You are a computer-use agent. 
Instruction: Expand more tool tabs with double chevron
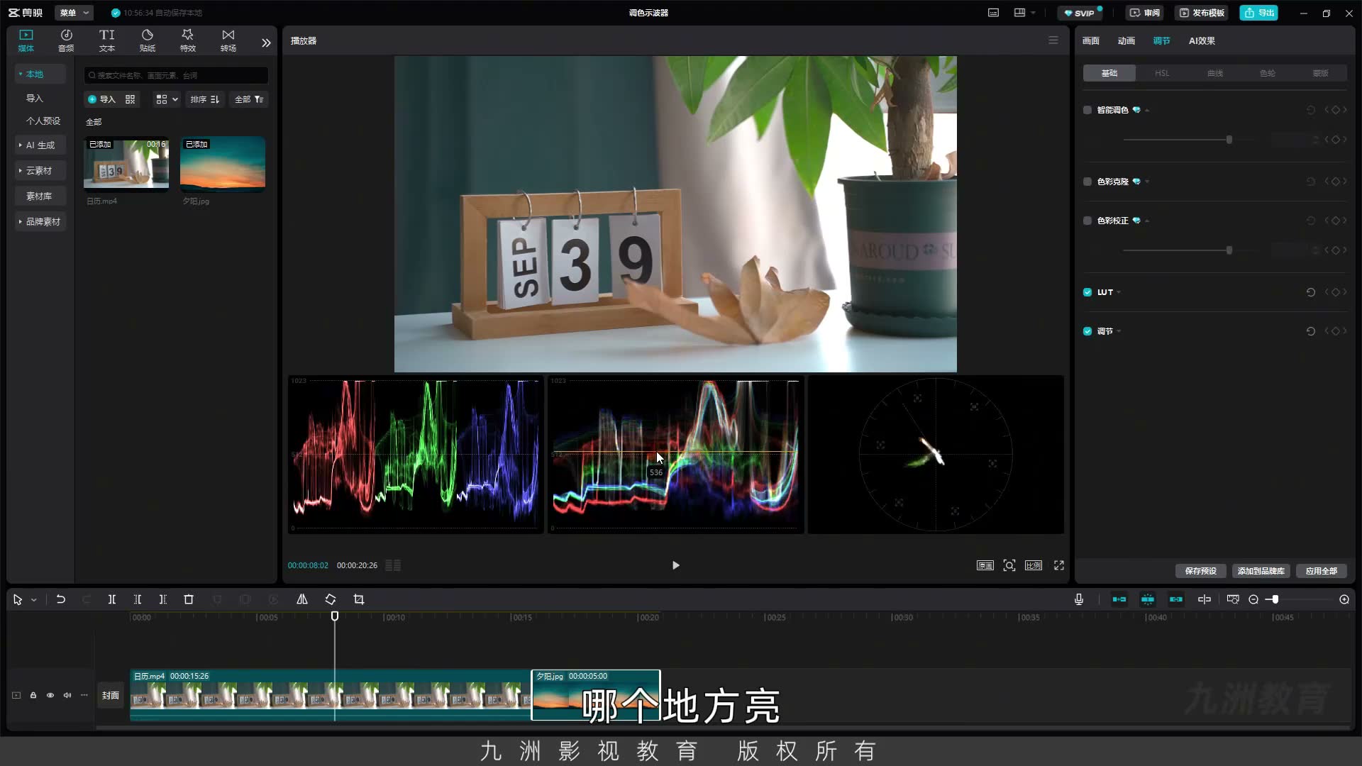266,43
